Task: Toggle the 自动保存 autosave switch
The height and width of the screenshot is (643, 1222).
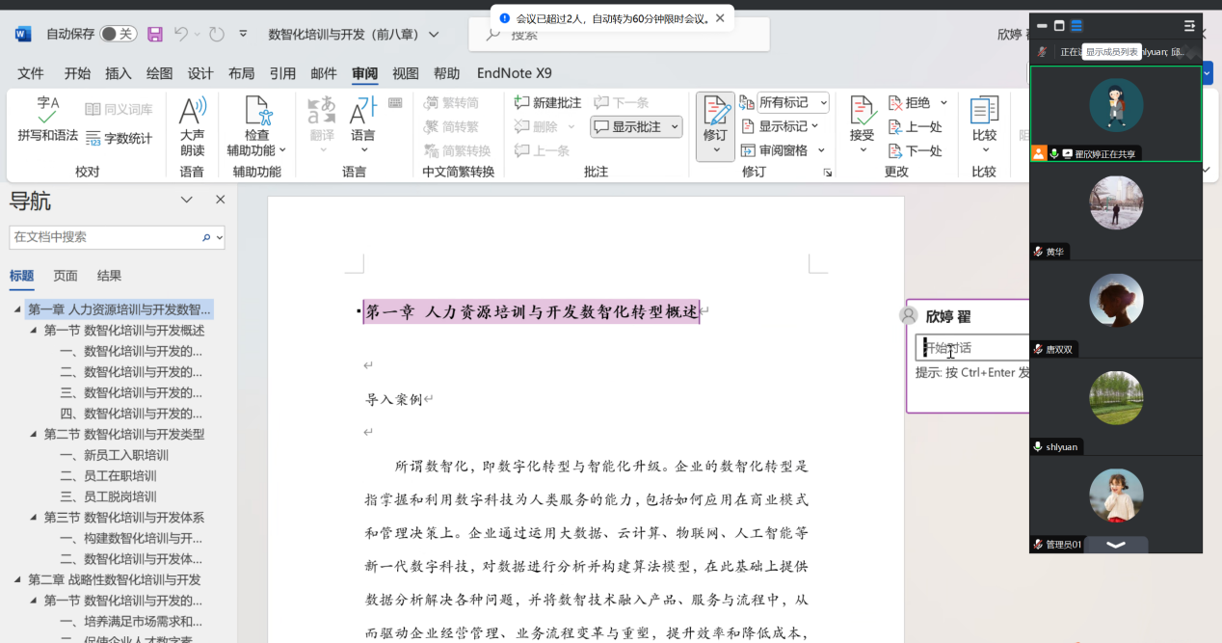Action: (118, 34)
